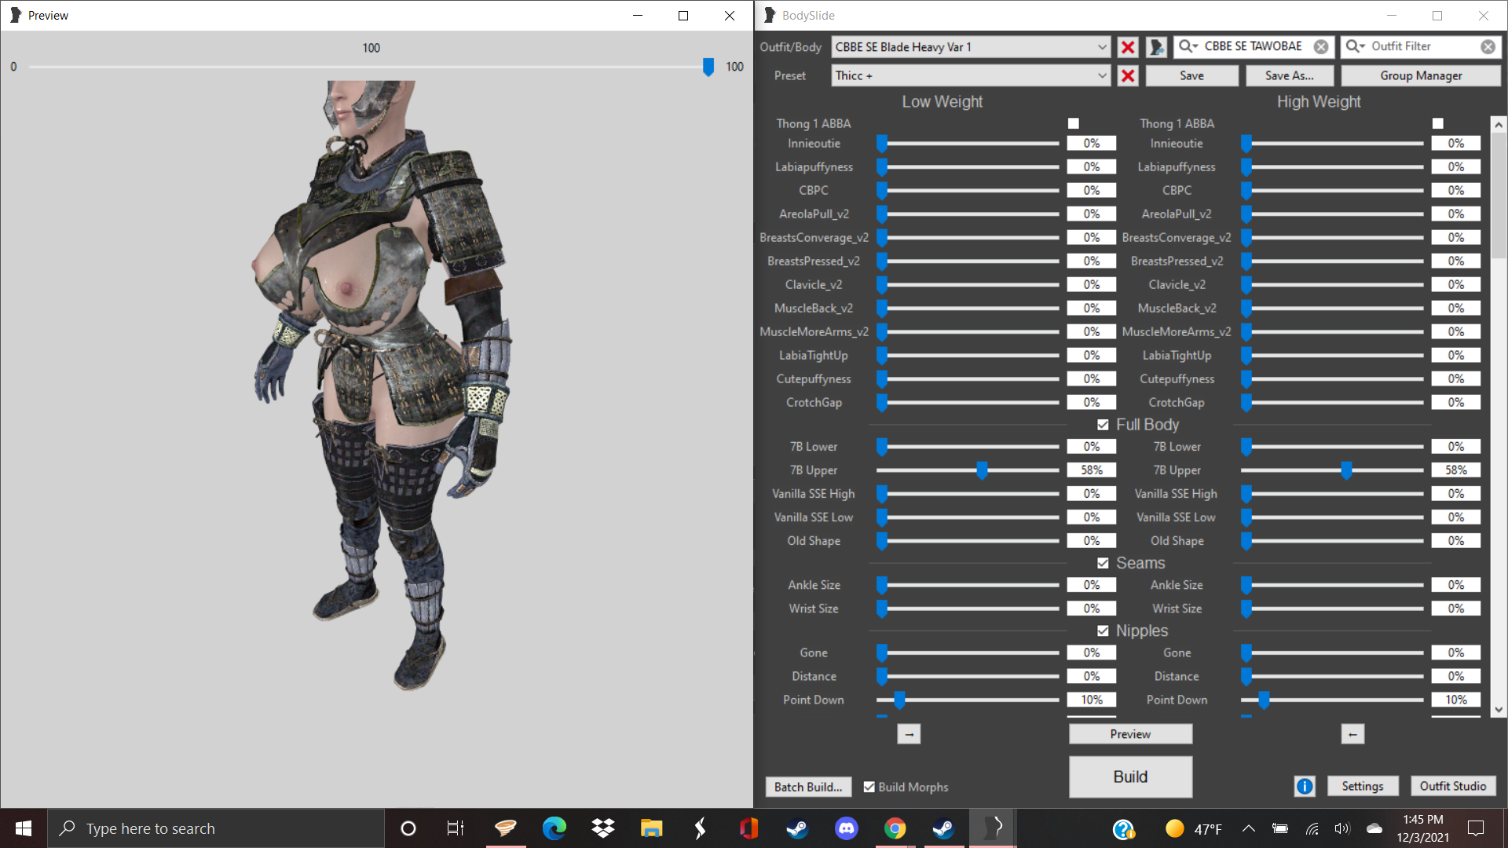Screen dimensions: 1508x848
Task: Adjust the High Weight 7B Upper slider
Action: pyautogui.click(x=1346, y=470)
